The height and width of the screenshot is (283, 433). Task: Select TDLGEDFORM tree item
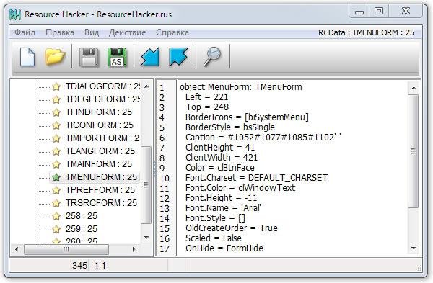102,99
